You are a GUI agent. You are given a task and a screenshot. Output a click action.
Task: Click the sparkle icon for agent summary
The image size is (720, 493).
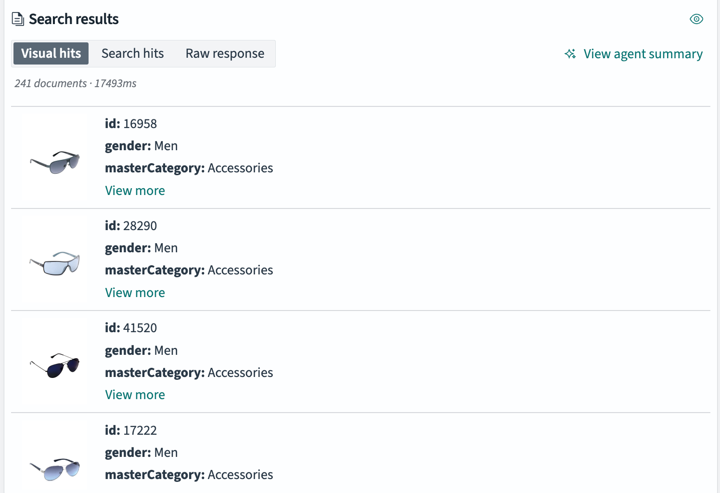570,54
